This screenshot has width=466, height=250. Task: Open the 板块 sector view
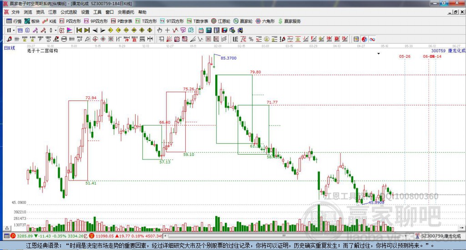point(32,21)
